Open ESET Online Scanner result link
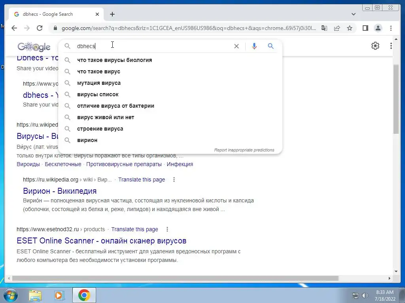Image resolution: width=405 pixels, height=303 pixels. point(102,241)
